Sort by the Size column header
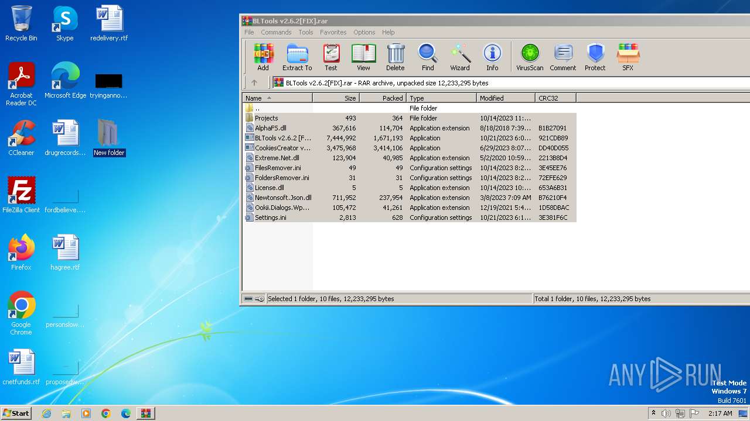 (336, 98)
